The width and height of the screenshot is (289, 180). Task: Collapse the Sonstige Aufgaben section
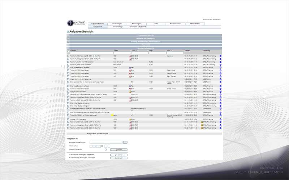tap(68, 48)
